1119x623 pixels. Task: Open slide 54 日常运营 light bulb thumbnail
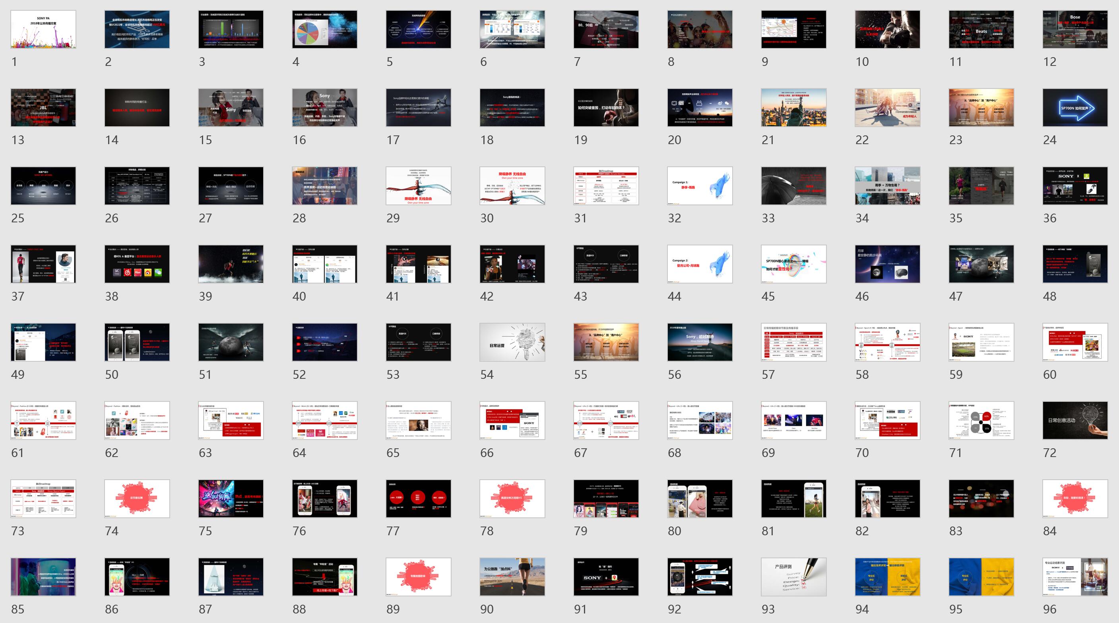coord(512,342)
